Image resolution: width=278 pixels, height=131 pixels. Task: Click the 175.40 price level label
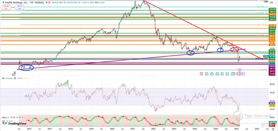pos(272,17)
